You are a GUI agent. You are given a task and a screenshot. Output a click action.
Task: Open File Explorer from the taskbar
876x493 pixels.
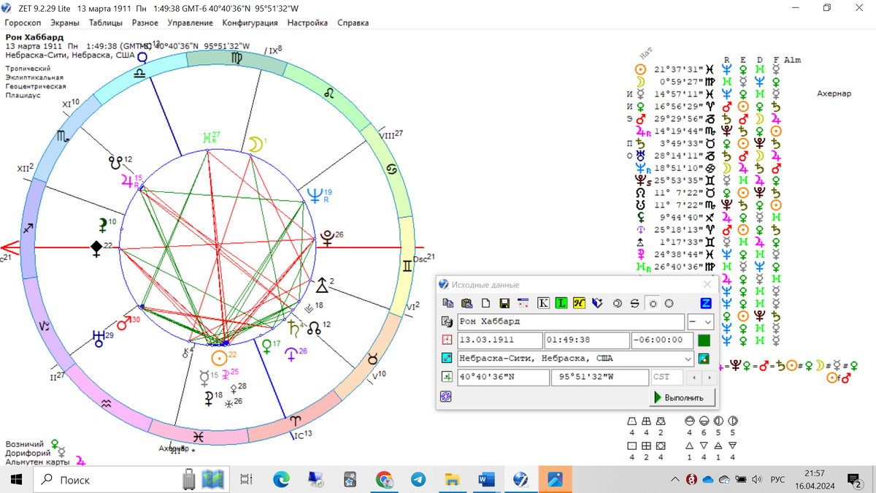(453, 479)
